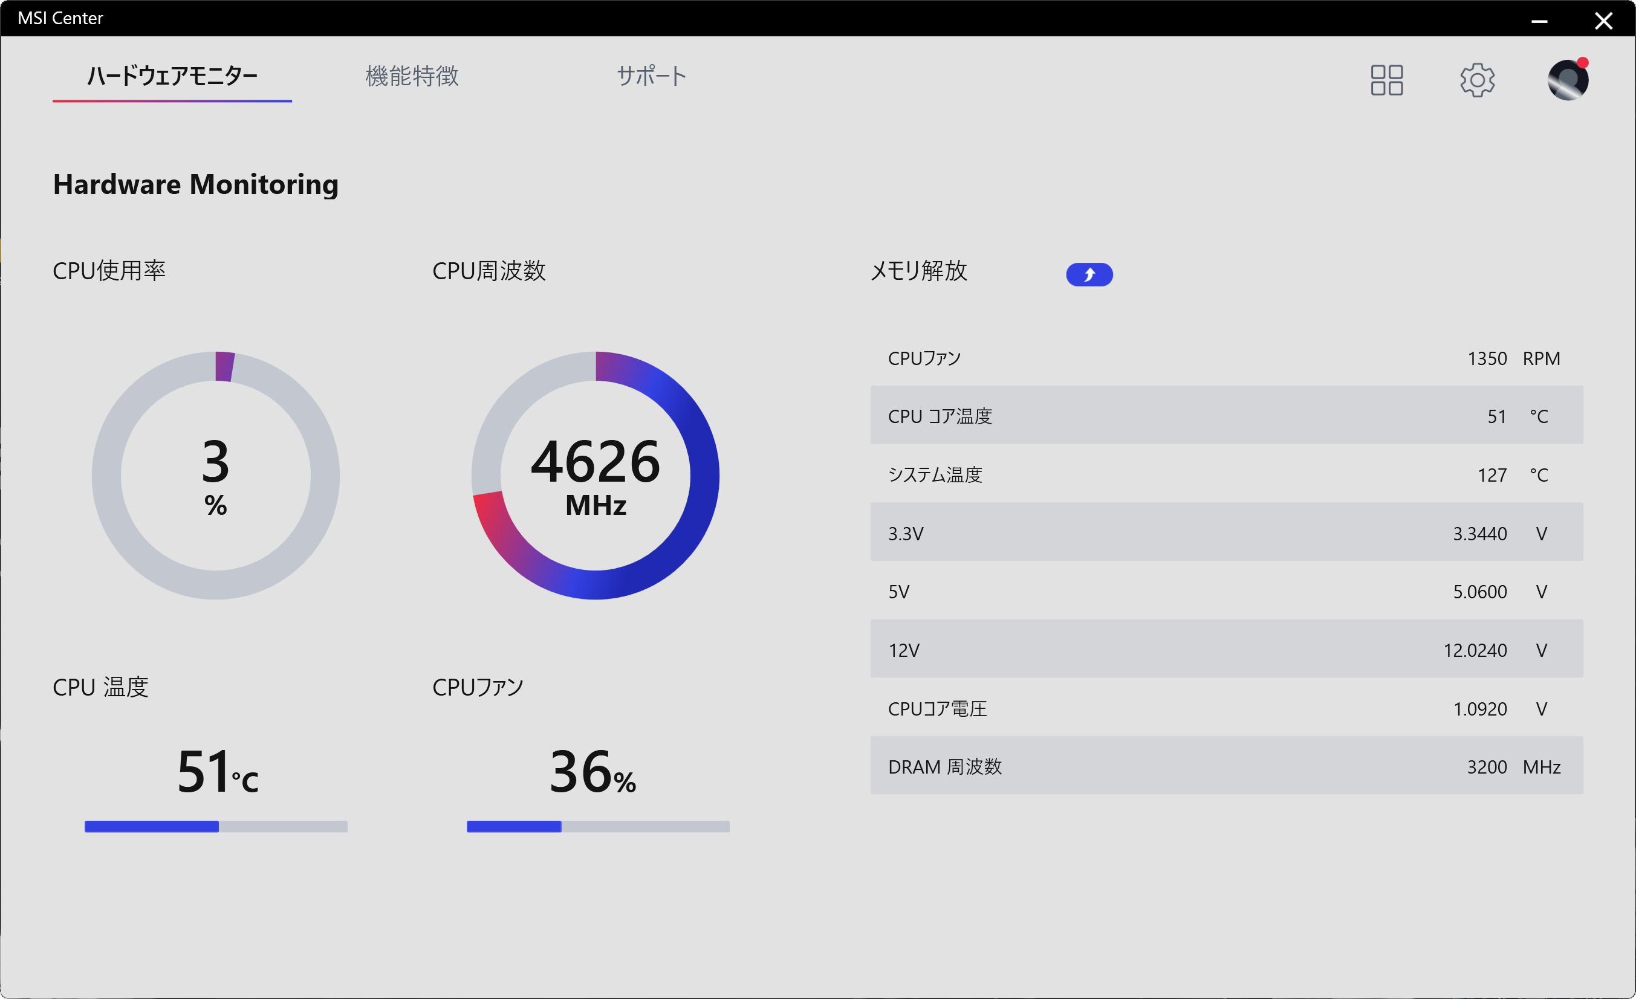Click the Hardware Monitoring heading
This screenshot has height=999, width=1636.
[x=196, y=184]
